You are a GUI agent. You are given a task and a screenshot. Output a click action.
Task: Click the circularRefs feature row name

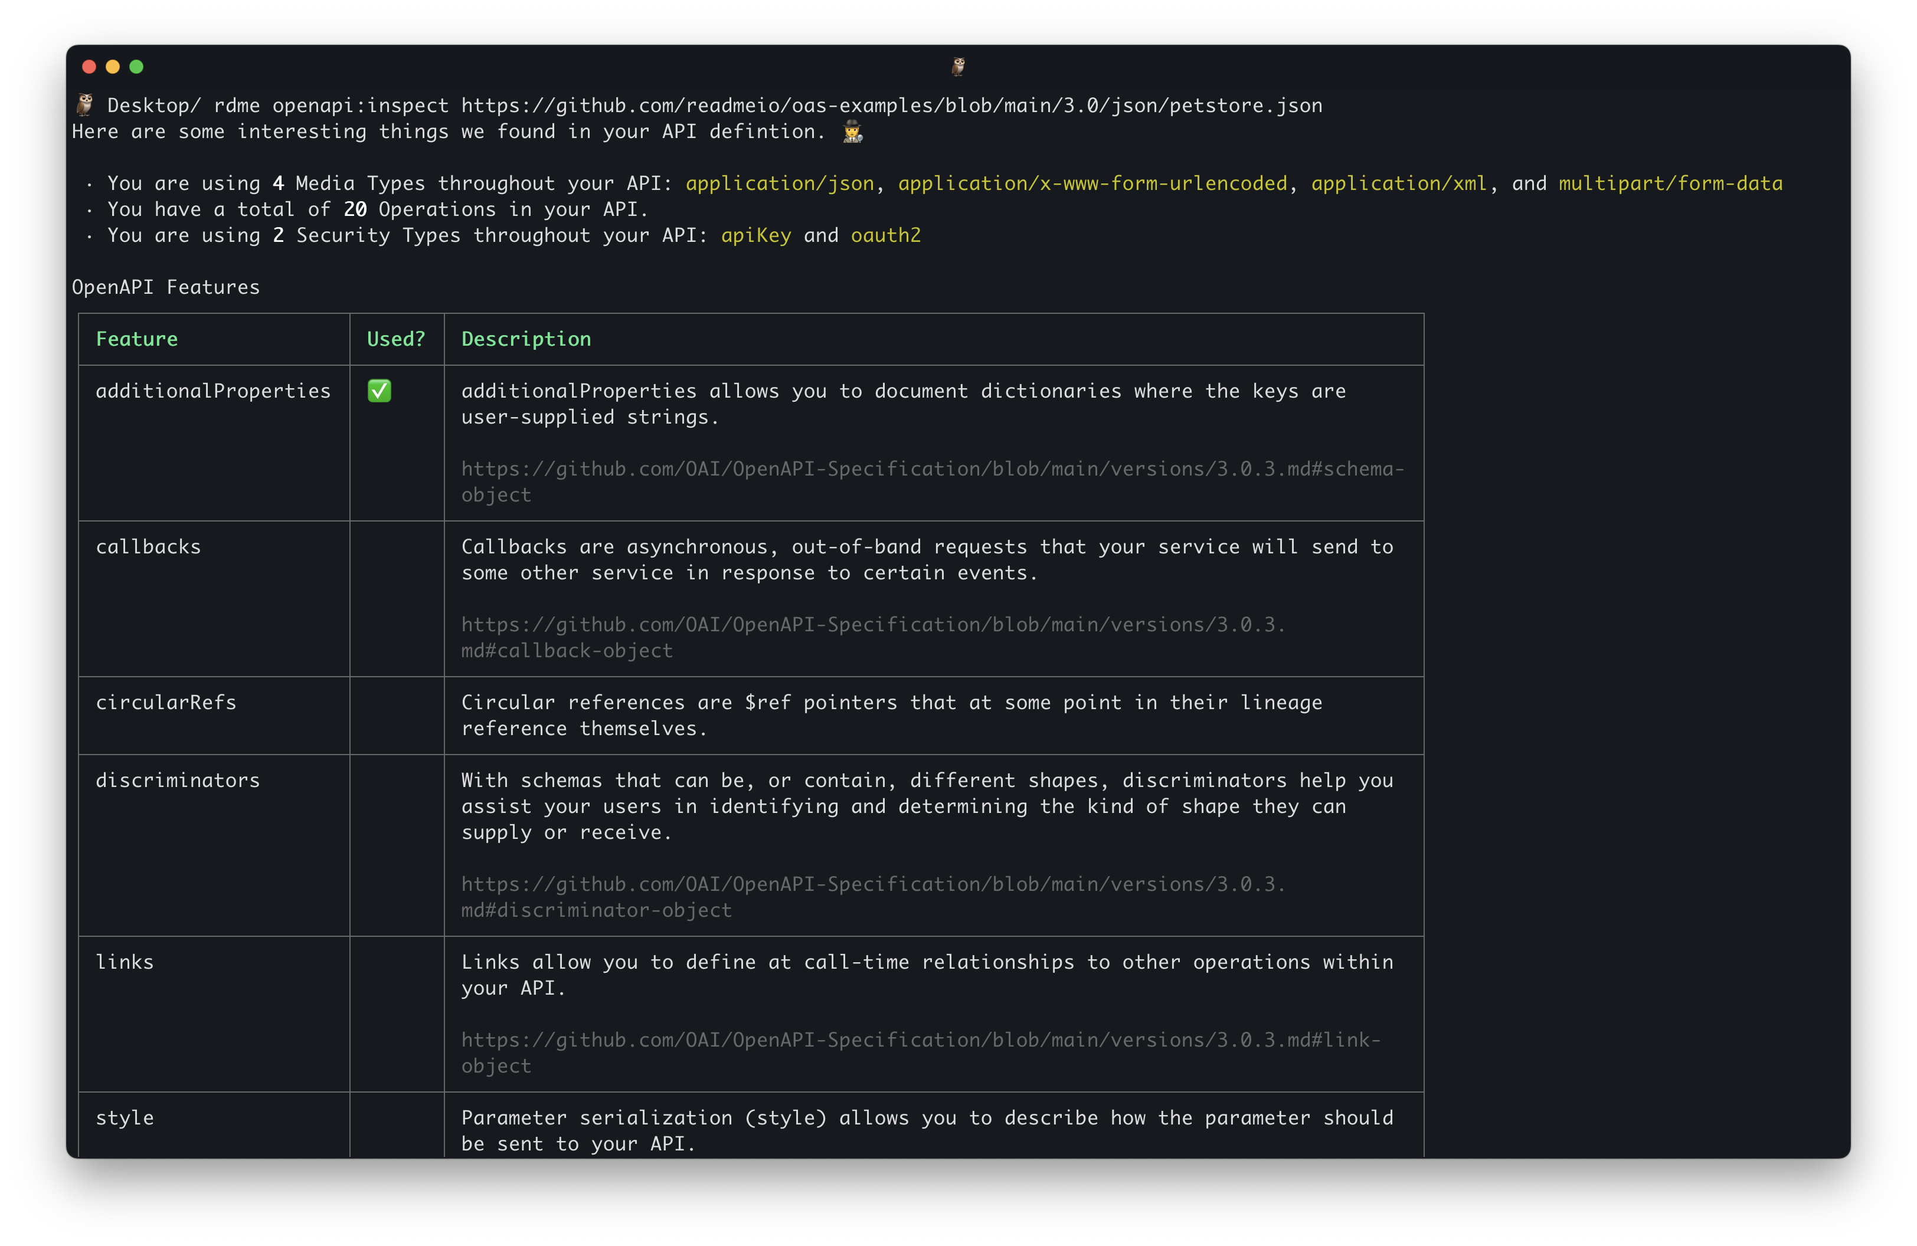(x=166, y=703)
